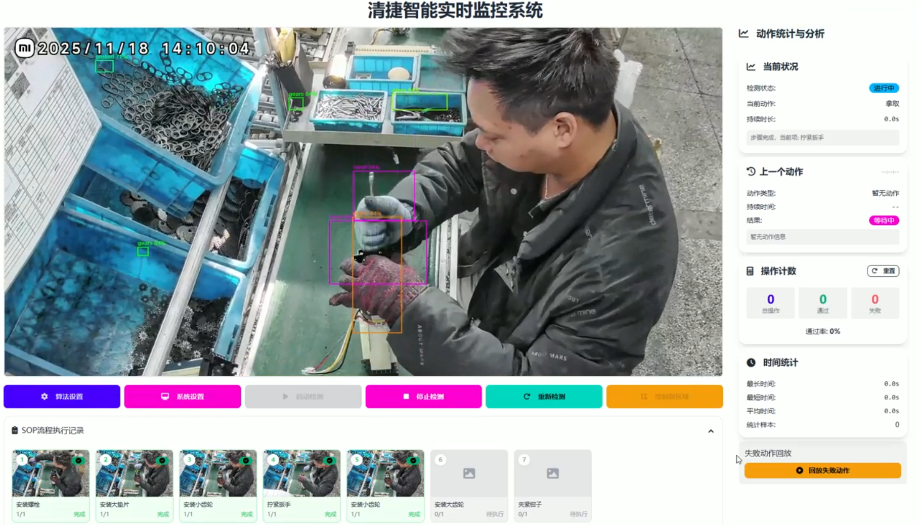Open 算法设置 algorithm settings
Image resolution: width=919 pixels, height=525 pixels.
(x=62, y=397)
